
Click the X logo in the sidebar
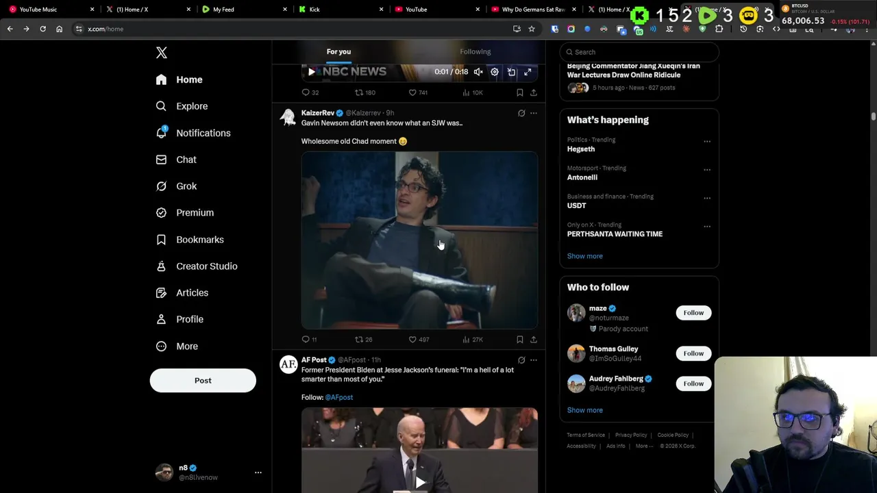162,53
